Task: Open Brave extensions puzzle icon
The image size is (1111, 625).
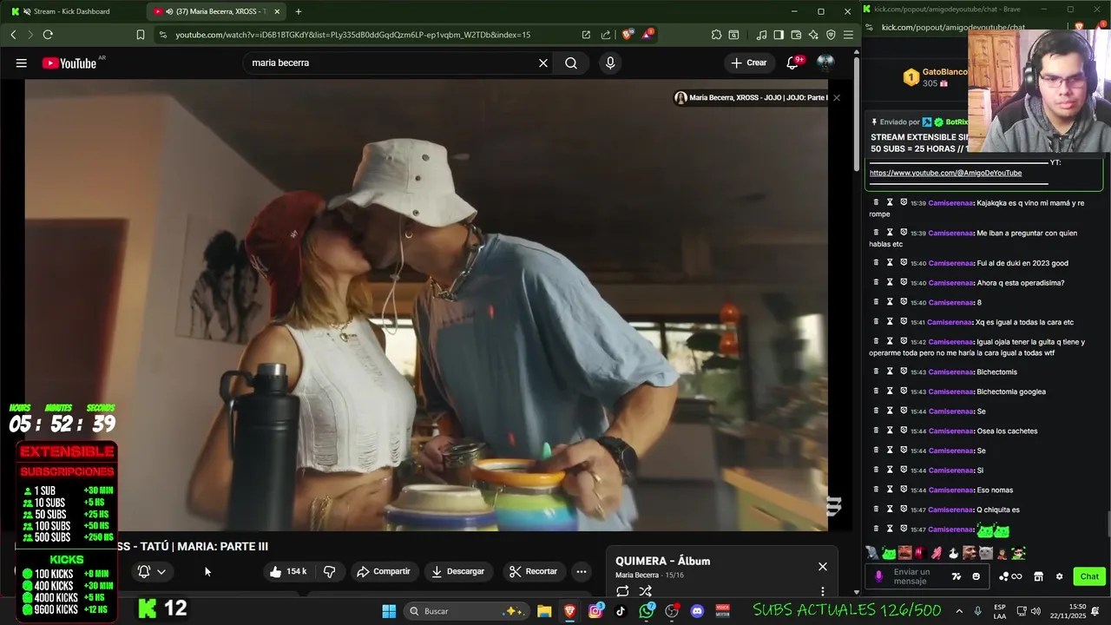Action: (716, 35)
